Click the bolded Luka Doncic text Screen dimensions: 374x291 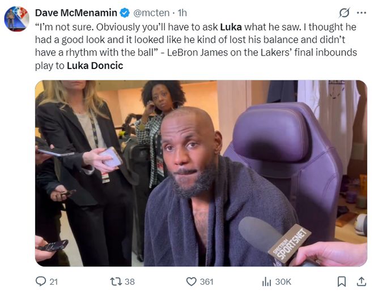point(95,65)
